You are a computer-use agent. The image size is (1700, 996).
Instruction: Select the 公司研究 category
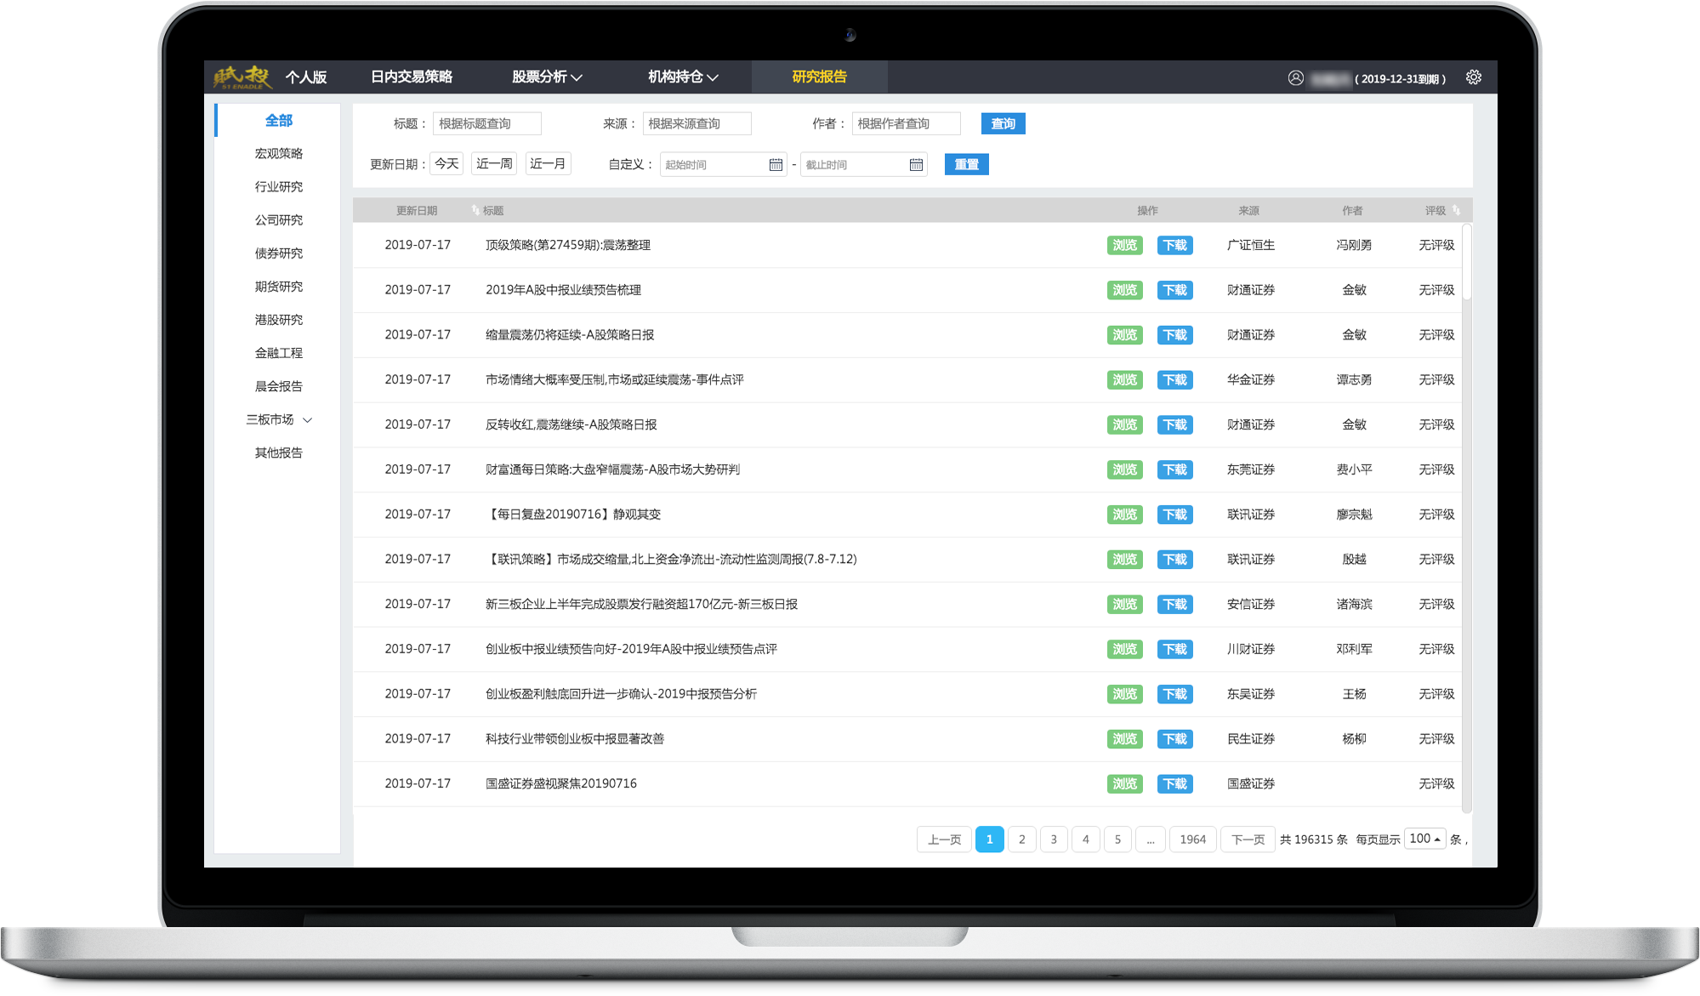coord(278,220)
